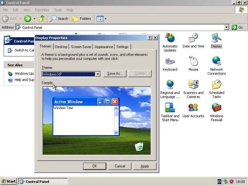Click the OK button

pos(95,166)
